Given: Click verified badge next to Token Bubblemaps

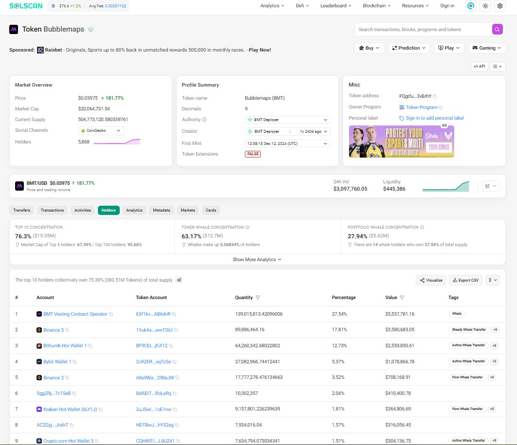Looking at the screenshot, I should [91, 29].
